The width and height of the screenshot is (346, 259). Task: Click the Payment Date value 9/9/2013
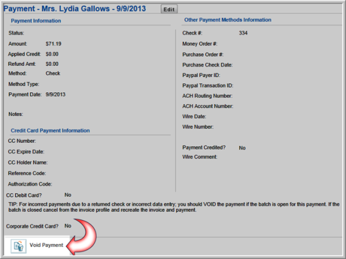point(55,95)
